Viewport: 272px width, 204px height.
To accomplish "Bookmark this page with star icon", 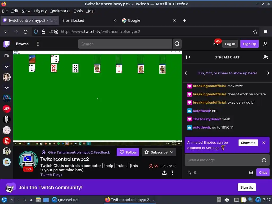I will (x=255, y=32).
